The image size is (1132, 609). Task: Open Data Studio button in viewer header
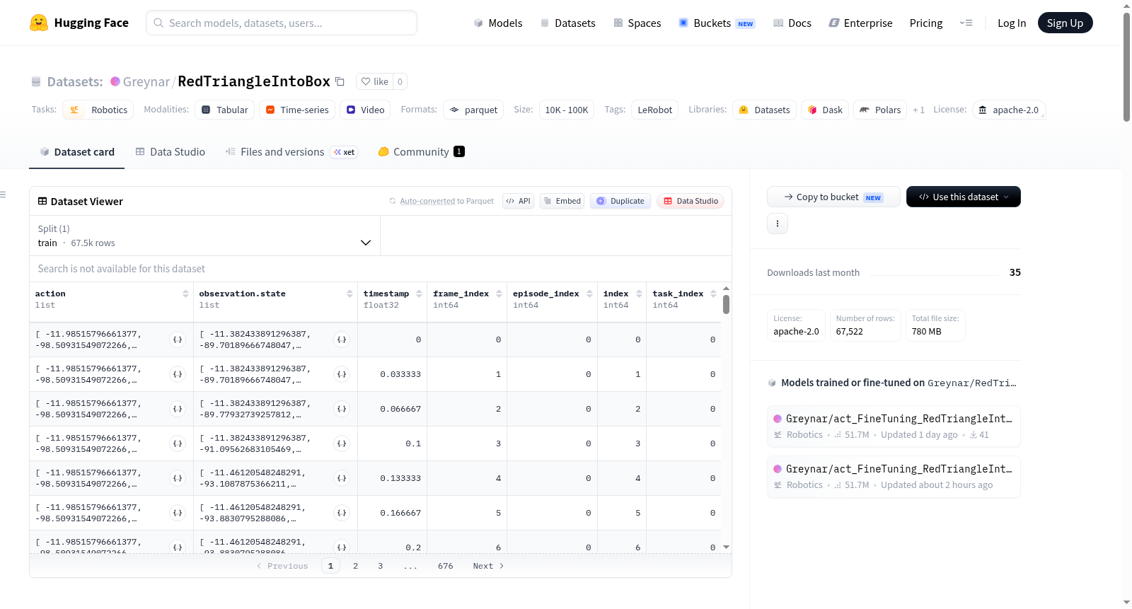[690, 201]
